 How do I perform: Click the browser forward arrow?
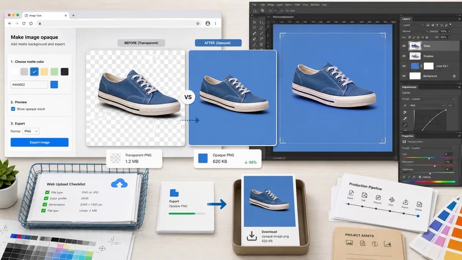17,23
